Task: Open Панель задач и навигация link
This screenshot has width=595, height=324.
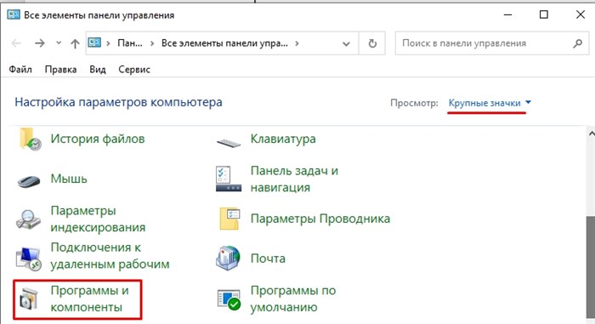Action: 294,179
